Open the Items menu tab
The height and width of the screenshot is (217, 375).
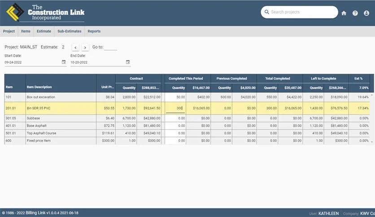26,31
